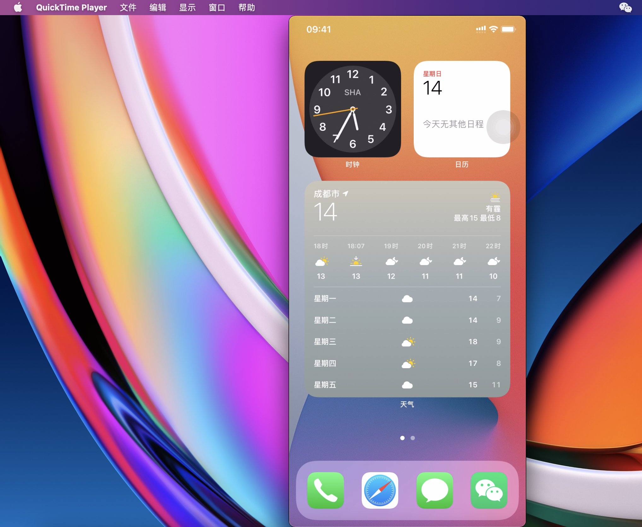Tap the 星期四 partly sunny icon

pos(408,363)
